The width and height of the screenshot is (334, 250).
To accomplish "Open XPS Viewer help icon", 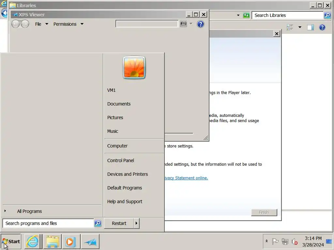I will (201, 24).
